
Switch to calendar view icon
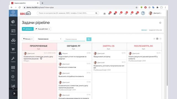(x=160, y=39)
